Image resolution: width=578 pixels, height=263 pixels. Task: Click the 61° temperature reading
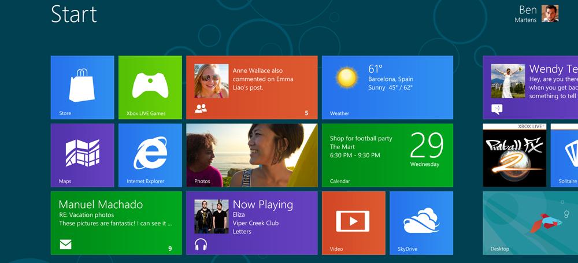coord(376,69)
